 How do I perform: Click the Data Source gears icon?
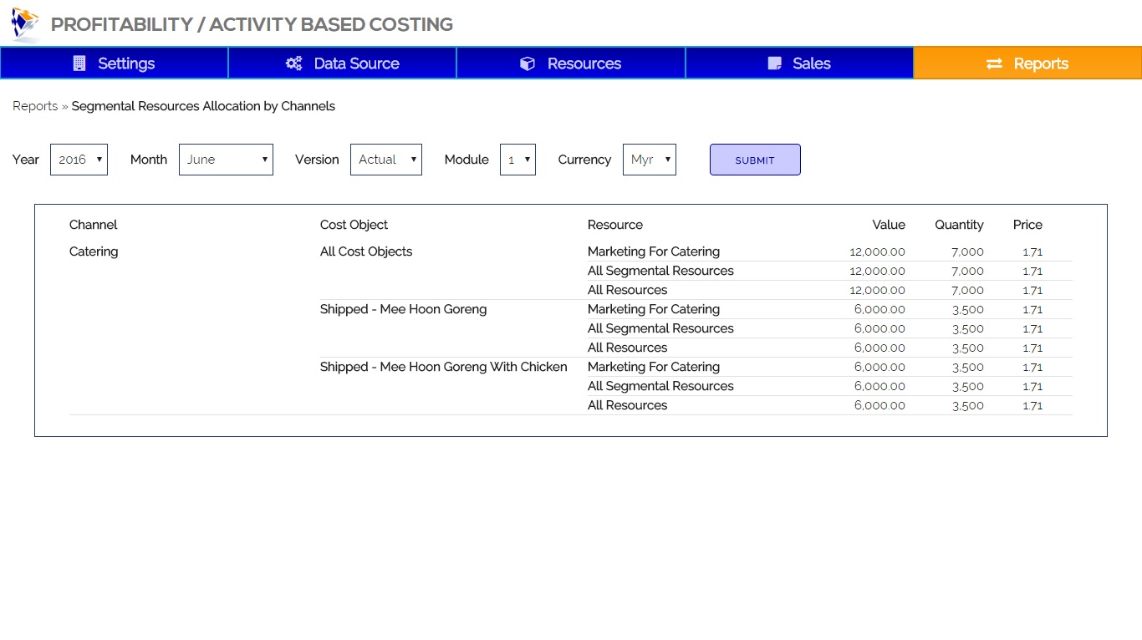(294, 63)
